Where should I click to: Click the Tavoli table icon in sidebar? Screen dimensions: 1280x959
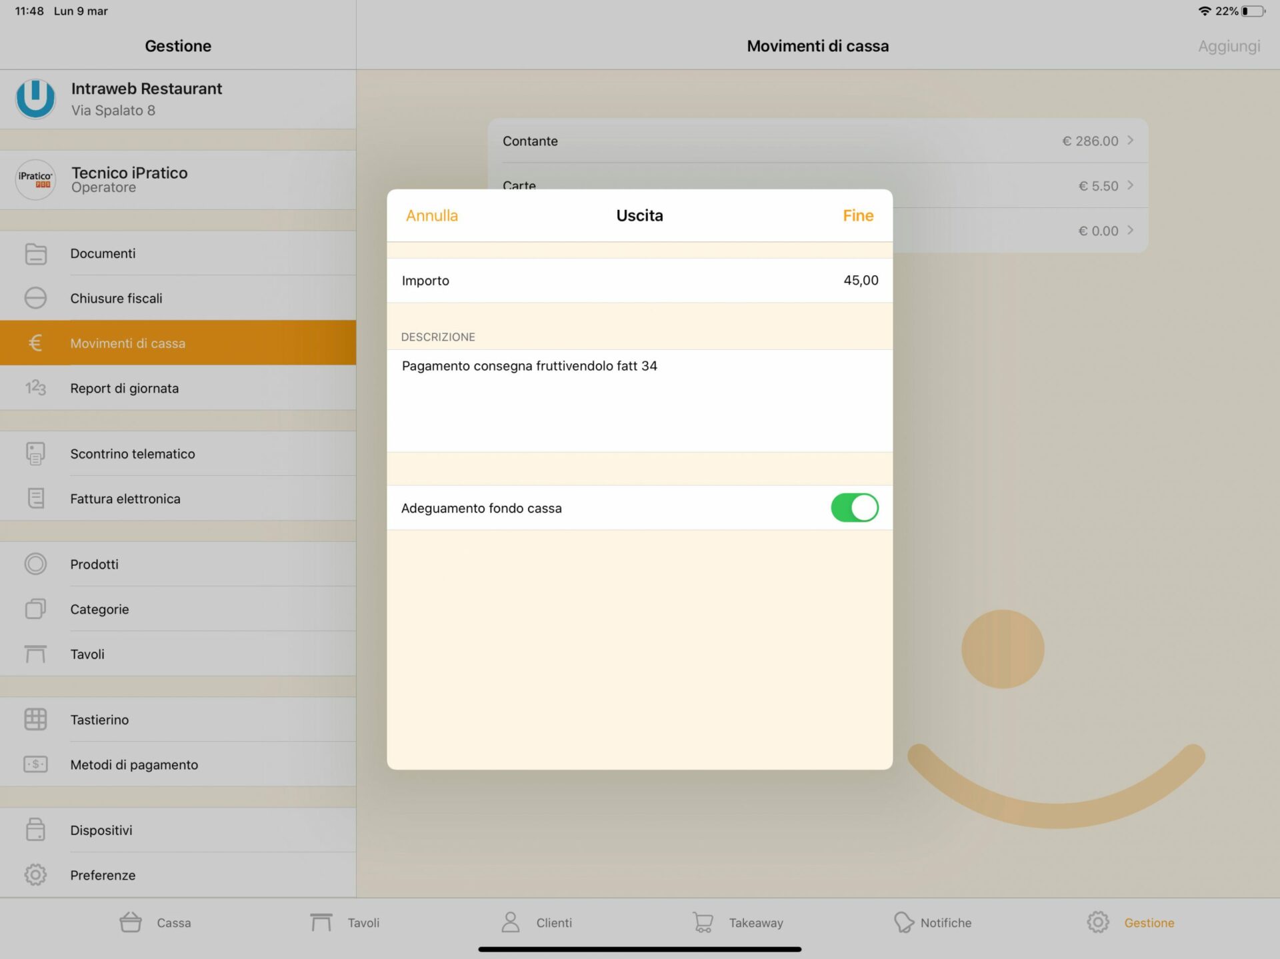click(35, 654)
